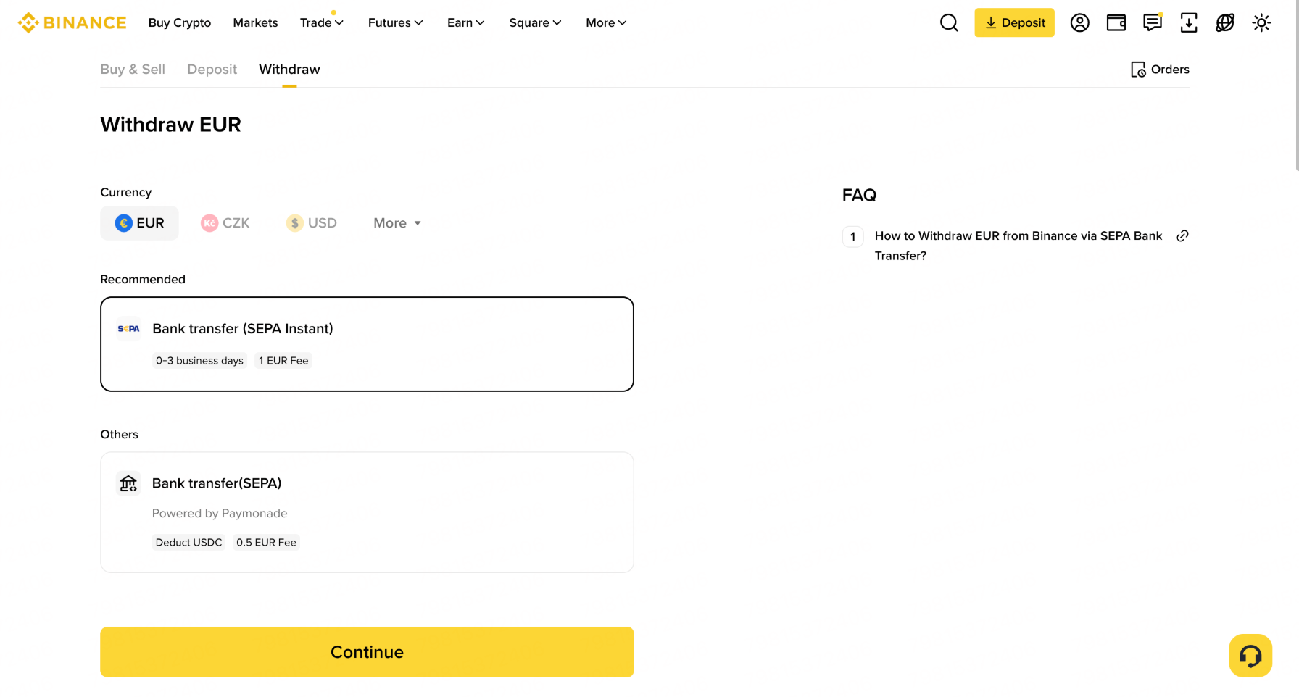The width and height of the screenshot is (1299, 697).
Task: Expand the More menu in top navigation
Action: coord(606,22)
